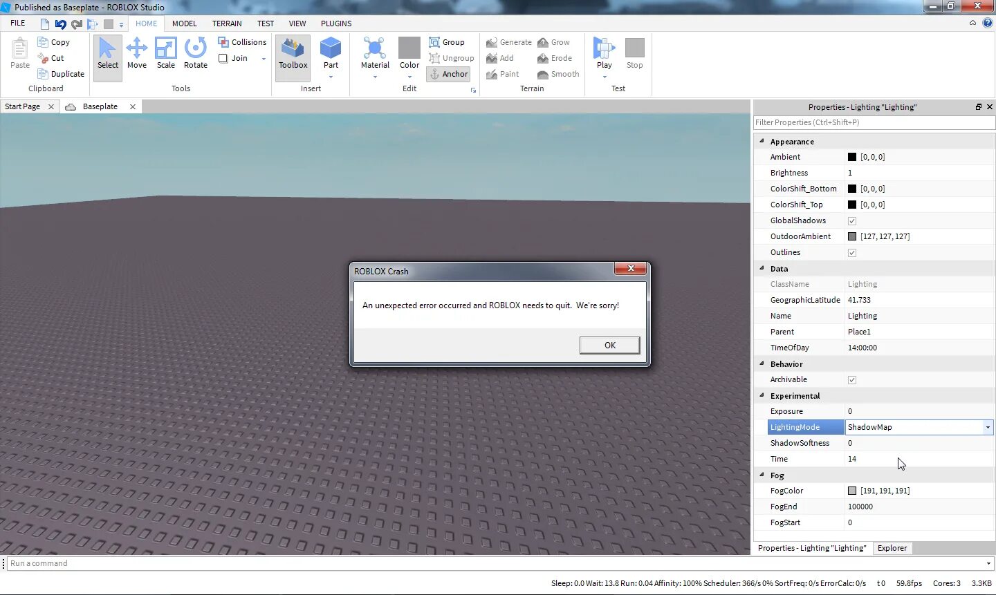Undo the last action in quick access toolbar
This screenshot has width=996, height=595.
point(61,23)
